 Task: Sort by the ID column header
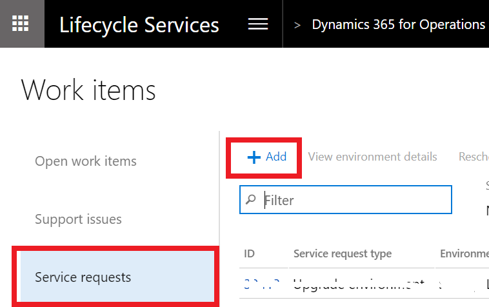click(x=249, y=253)
